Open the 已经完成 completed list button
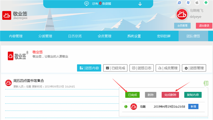The image size is (213, 120). 115,68
